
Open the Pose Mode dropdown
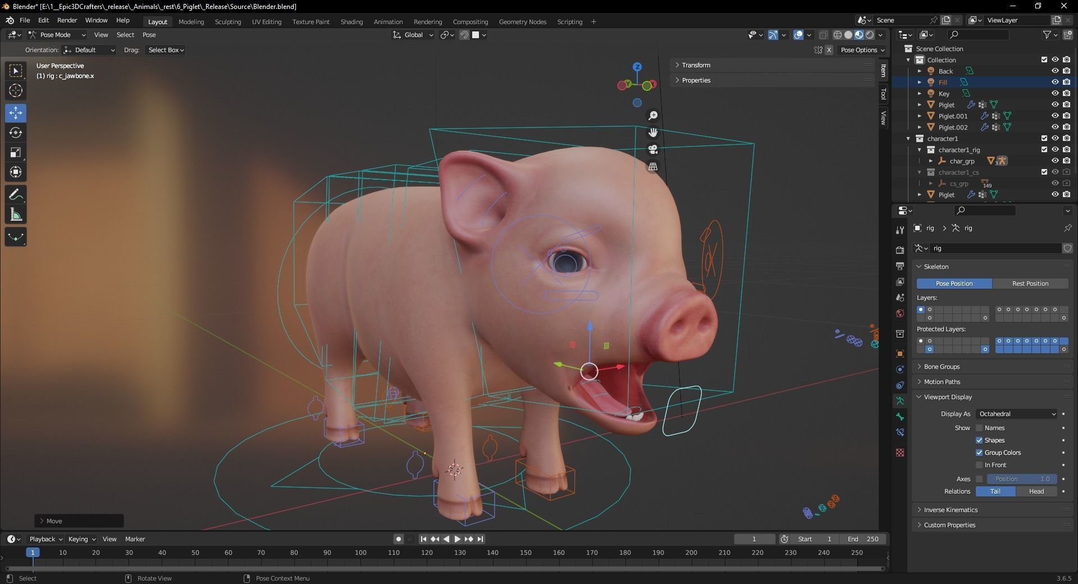[57, 35]
